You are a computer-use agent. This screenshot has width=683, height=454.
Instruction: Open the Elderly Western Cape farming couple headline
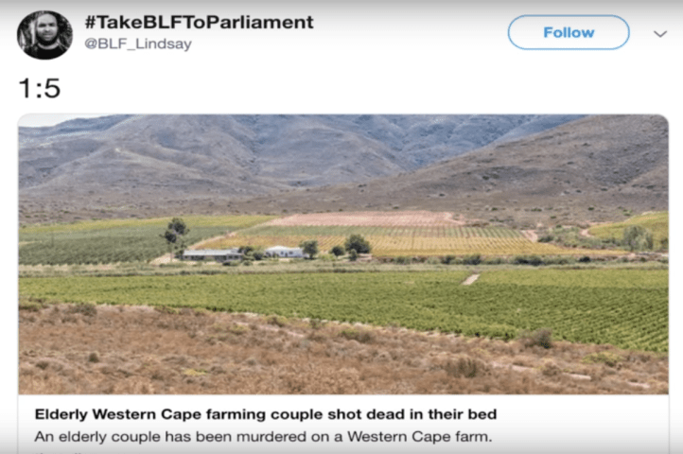click(x=266, y=414)
